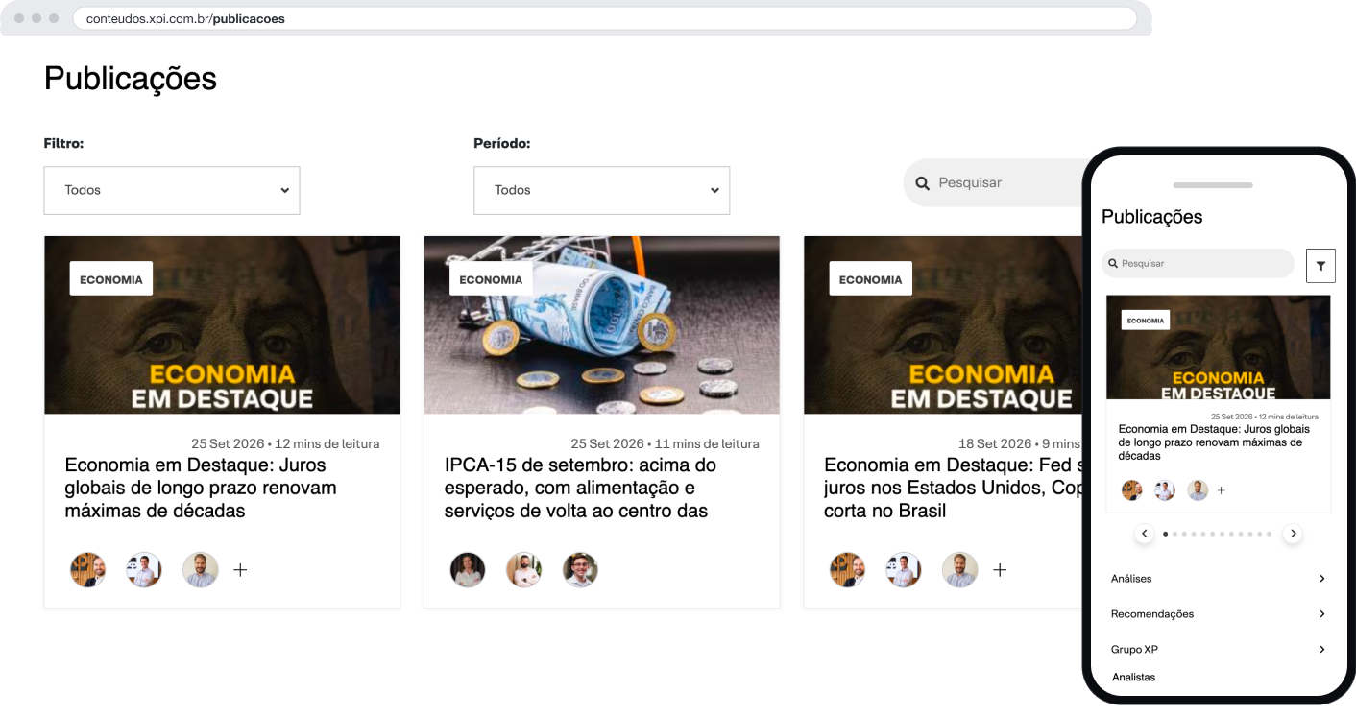The width and height of the screenshot is (1356, 716).
Task: Open headline 'IPCA-15 de setembro: acima do esperado'
Action: point(580,488)
